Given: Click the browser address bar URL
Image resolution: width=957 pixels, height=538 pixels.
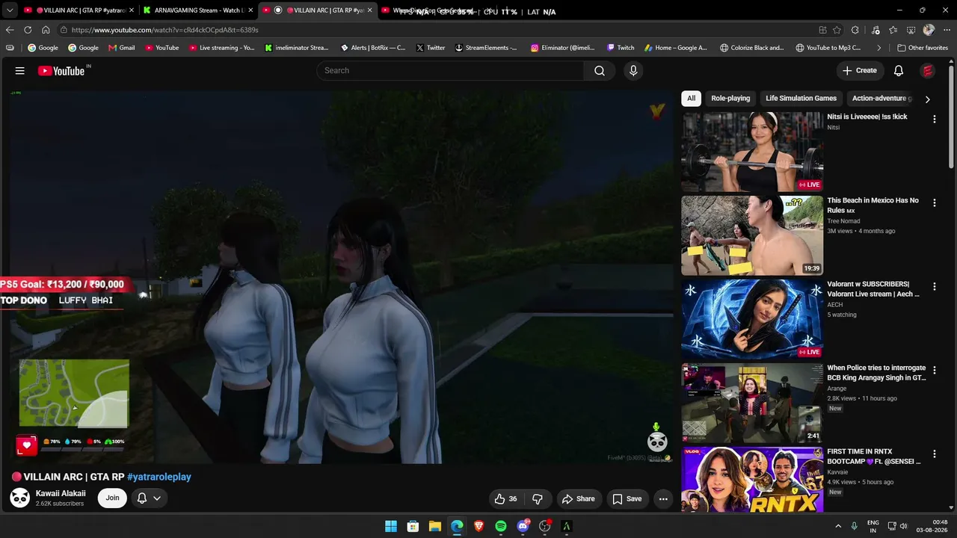Looking at the screenshot, I should coord(165,30).
